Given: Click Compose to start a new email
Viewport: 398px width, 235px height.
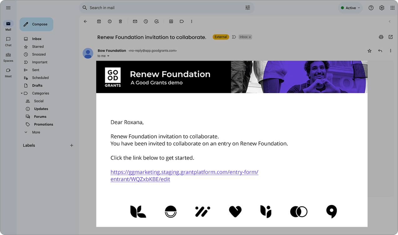Looking at the screenshot, I should 36,24.
